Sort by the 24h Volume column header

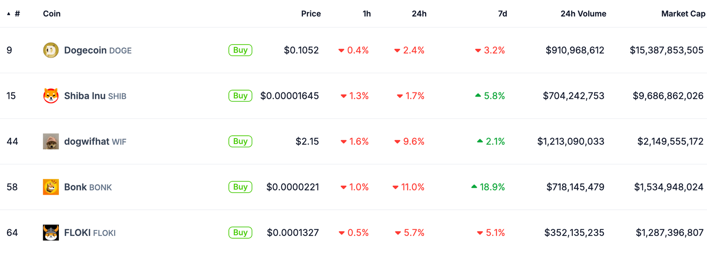coord(583,14)
